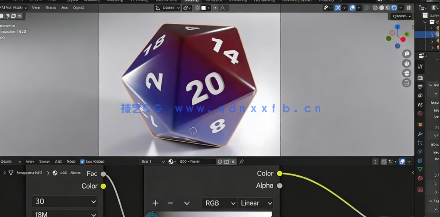440x217 pixels.
Task: Open the Material properties red sphere tab
Action: pyautogui.click(x=420, y=178)
